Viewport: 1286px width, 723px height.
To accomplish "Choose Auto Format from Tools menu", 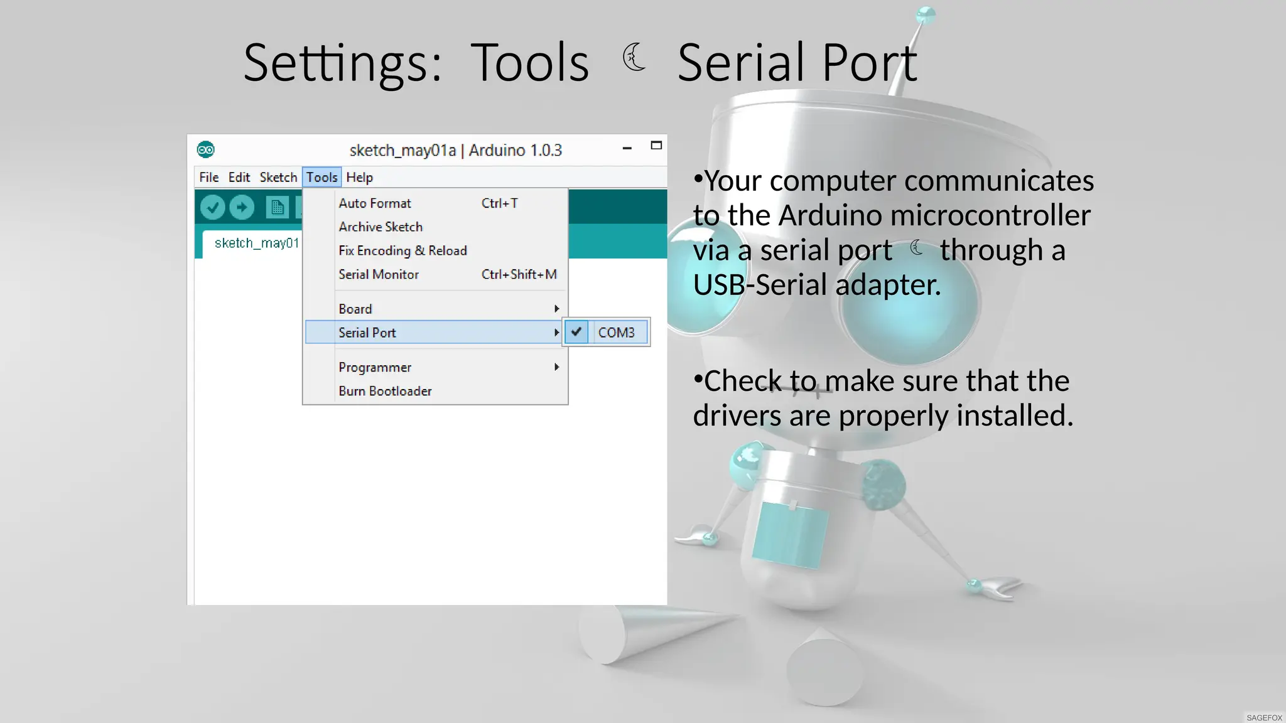I will (x=436, y=203).
